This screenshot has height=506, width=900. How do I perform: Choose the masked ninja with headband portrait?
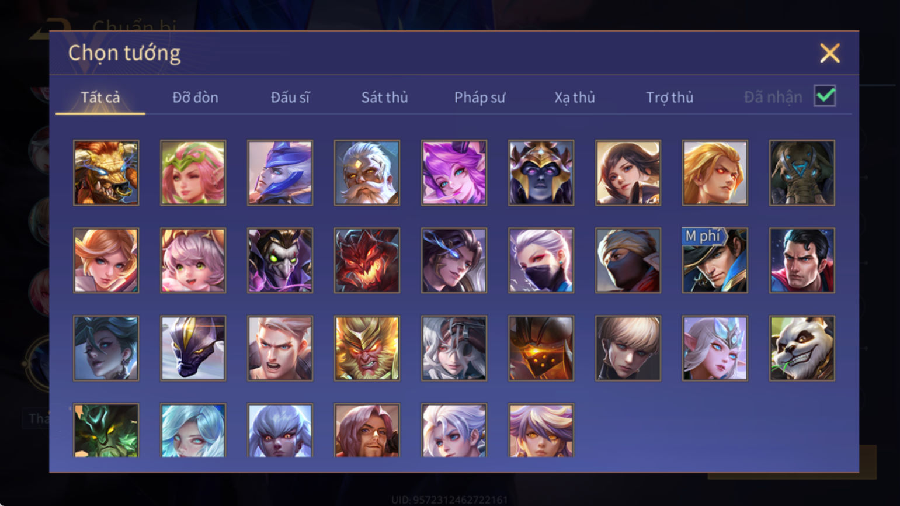tap(628, 261)
